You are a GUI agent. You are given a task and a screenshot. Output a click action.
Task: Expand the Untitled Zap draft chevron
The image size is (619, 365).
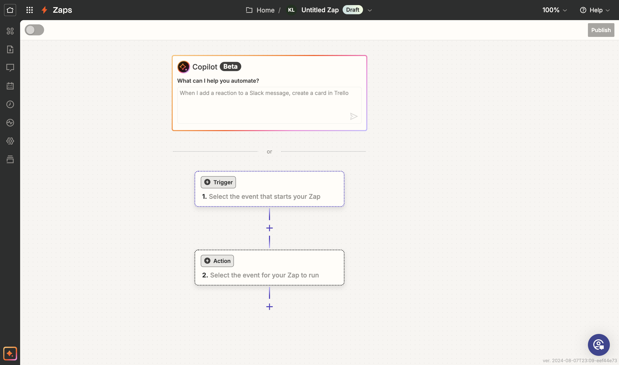[370, 10]
